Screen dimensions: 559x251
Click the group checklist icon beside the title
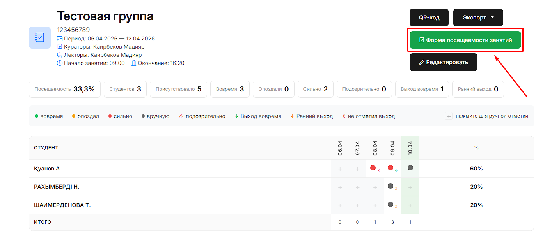40,38
